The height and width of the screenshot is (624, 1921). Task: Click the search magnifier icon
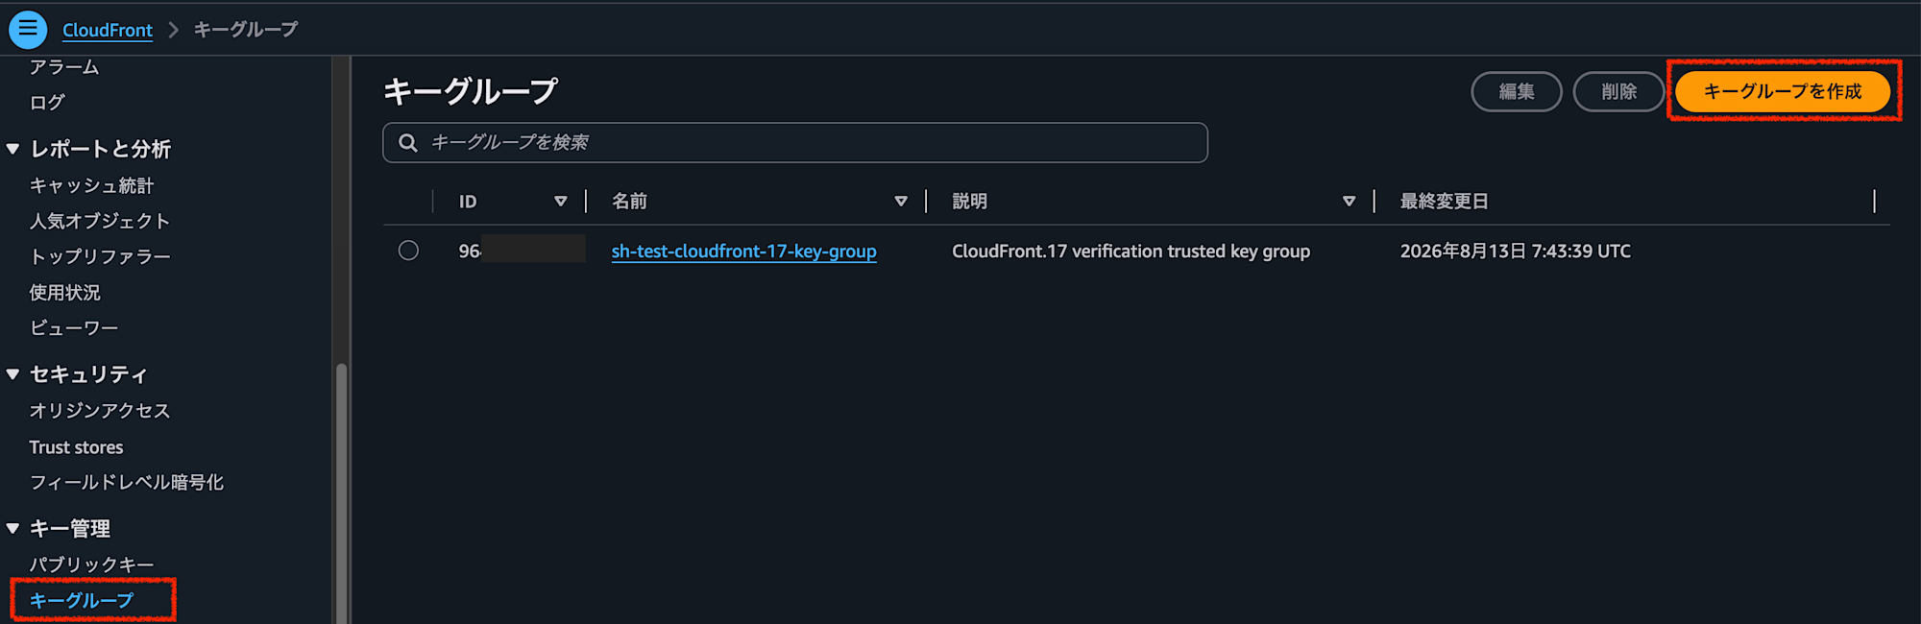click(x=408, y=143)
